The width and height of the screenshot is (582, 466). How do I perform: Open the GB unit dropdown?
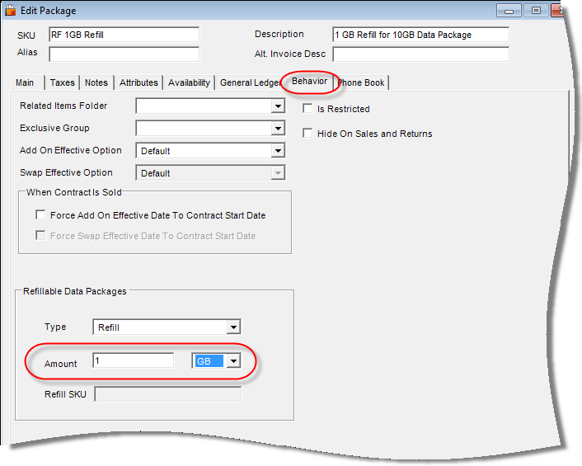click(233, 361)
